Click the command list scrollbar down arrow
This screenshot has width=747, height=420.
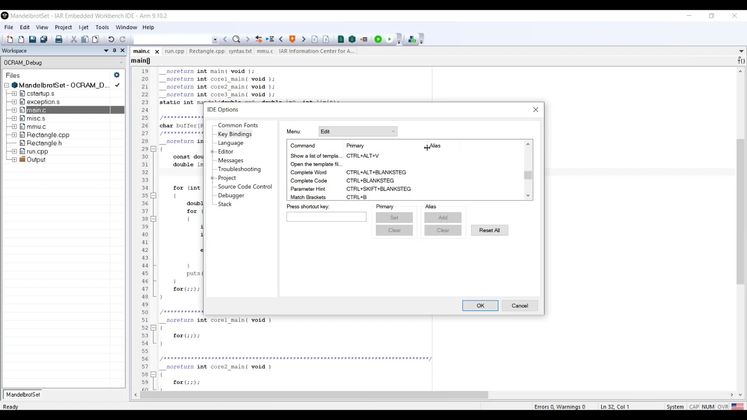click(528, 196)
